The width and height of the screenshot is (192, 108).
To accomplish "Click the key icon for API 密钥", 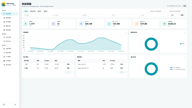I will coord(4,56).
